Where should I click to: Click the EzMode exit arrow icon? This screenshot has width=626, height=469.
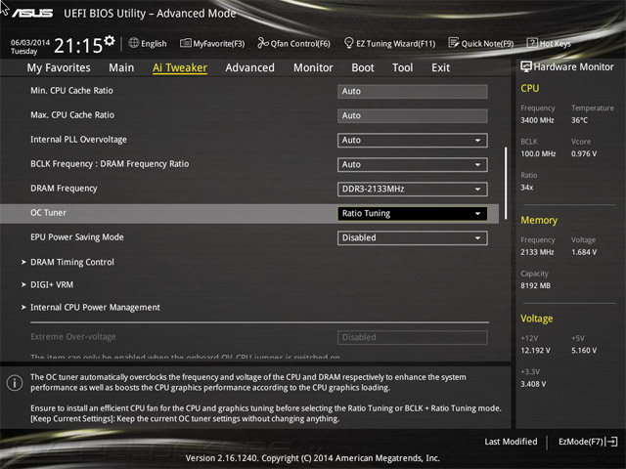pyautogui.click(x=611, y=442)
